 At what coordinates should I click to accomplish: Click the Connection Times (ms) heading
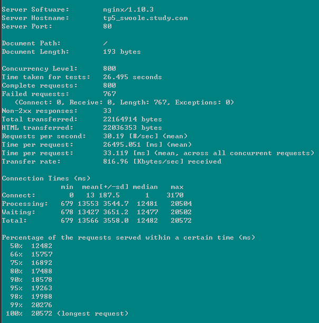[47, 178]
